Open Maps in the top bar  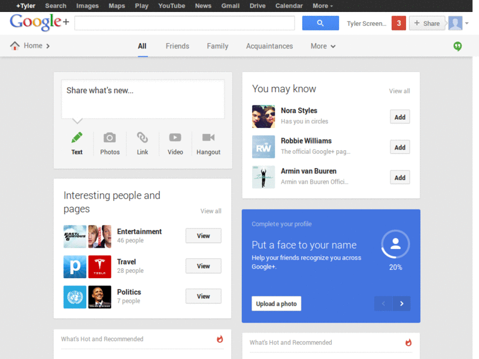tap(117, 6)
